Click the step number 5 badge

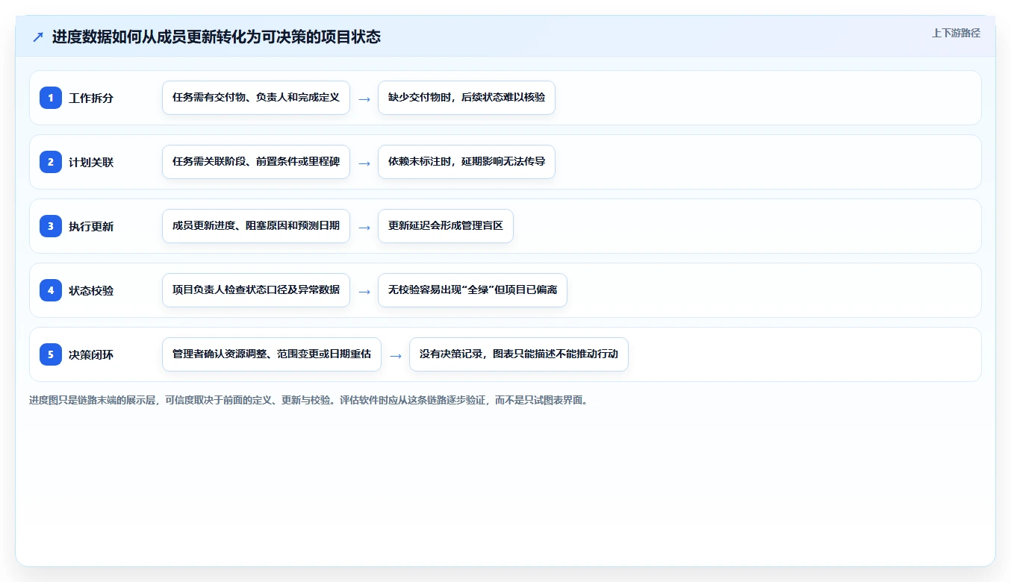[x=51, y=354]
